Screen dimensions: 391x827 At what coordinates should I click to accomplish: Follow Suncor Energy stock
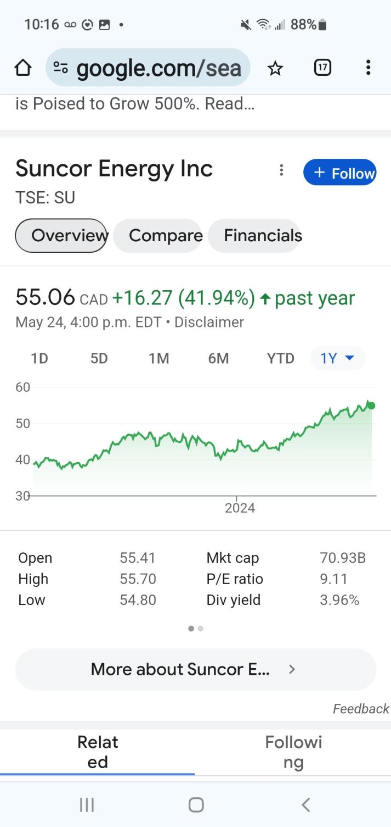[x=340, y=173]
